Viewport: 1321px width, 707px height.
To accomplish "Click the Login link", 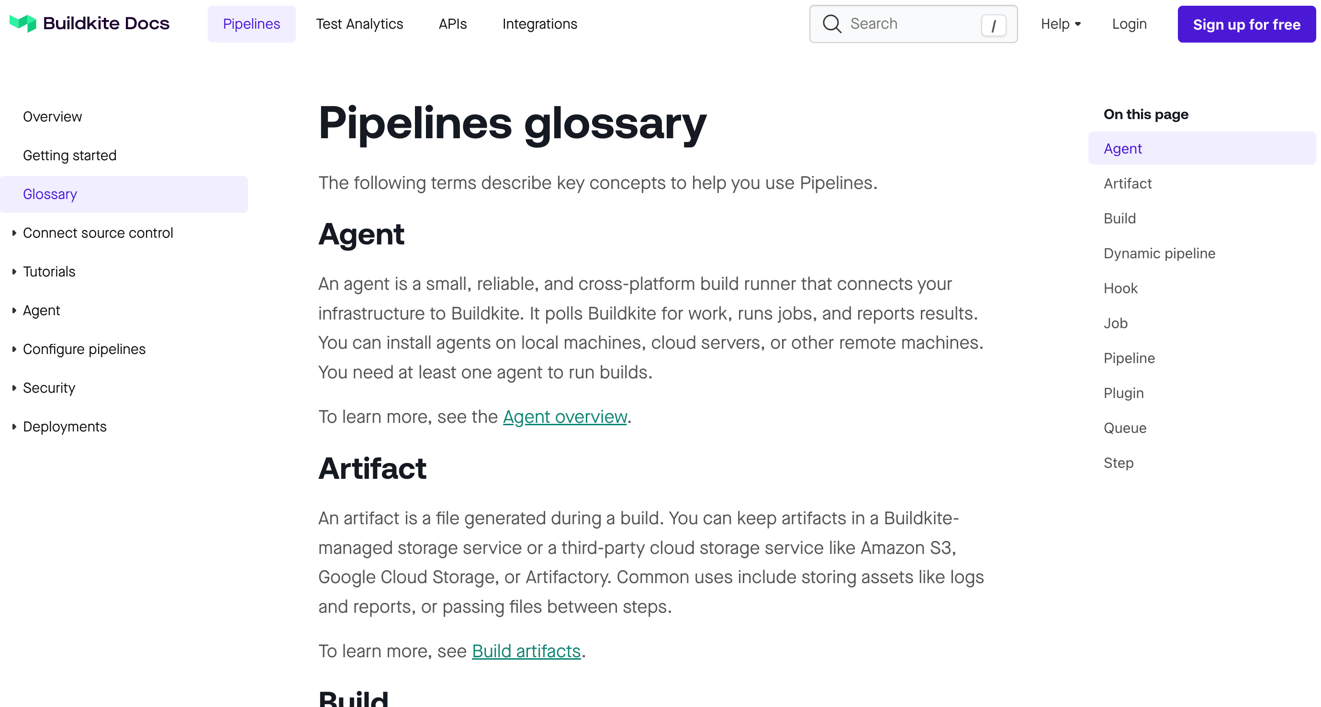I will (1129, 23).
